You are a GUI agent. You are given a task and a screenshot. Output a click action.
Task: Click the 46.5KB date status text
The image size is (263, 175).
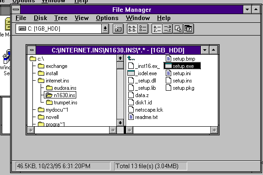[54, 166]
